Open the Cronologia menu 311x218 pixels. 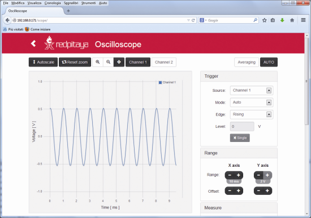pos(53,3)
